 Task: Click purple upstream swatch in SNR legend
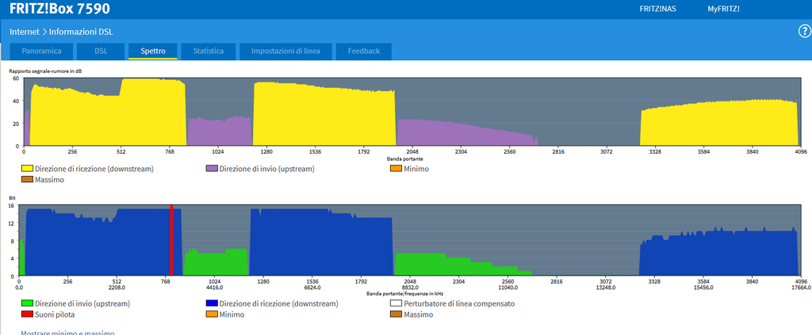pos(212,169)
